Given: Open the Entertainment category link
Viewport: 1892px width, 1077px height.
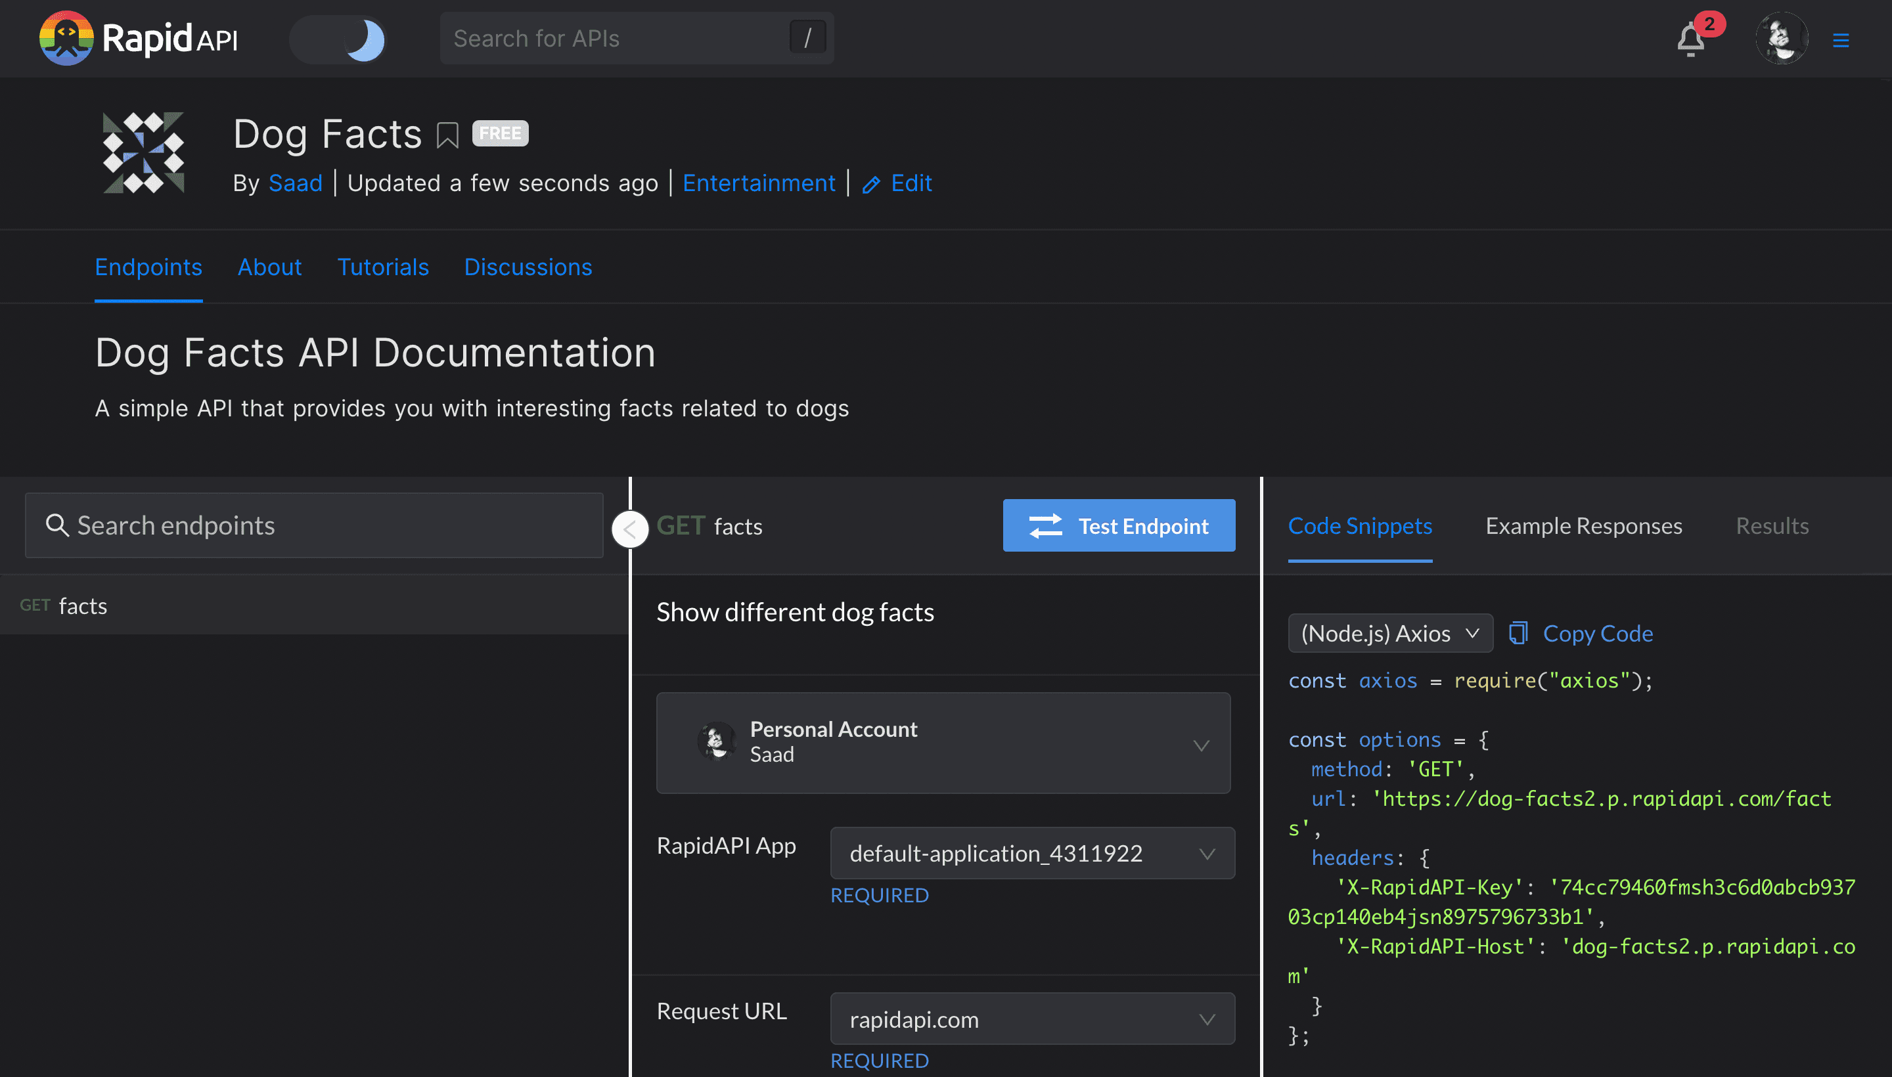Looking at the screenshot, I should [x=758, y=183].
